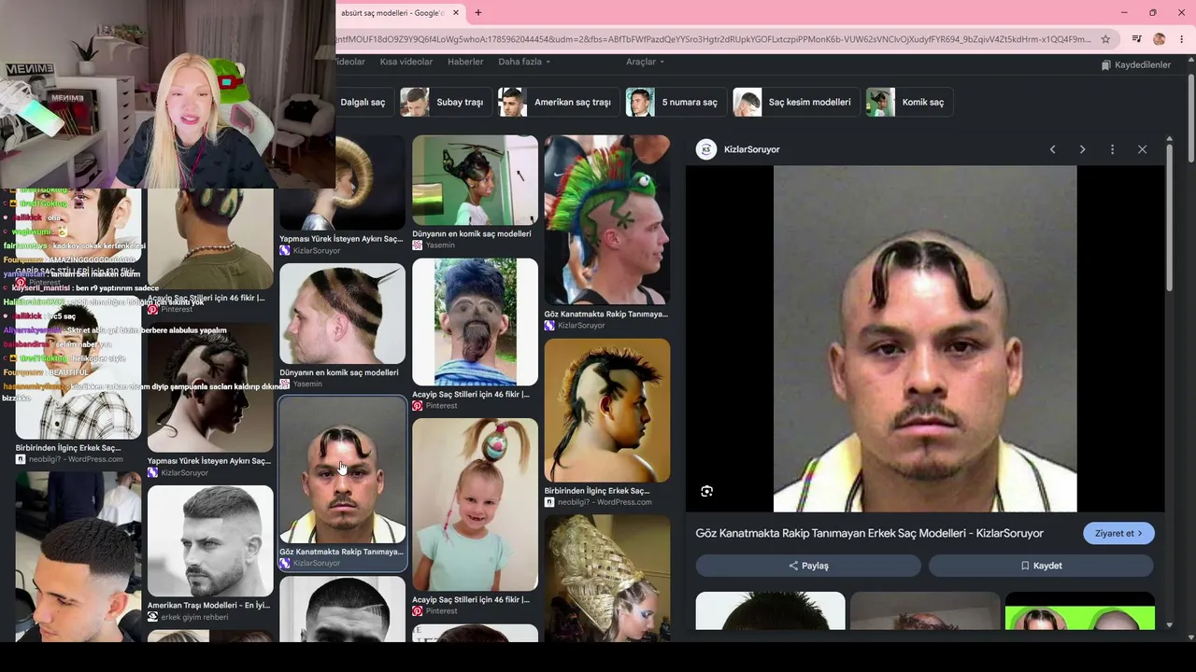Select the spiky mohawk side-profile thumbnail
The height and width of the screenshot is (672, 1196).
click(607, 411)
